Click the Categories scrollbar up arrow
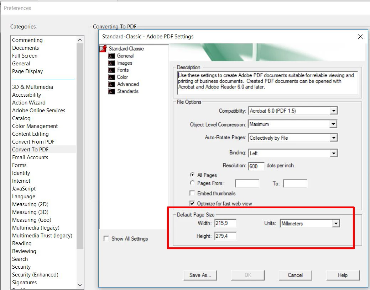The width and height of the screenshot is (370, 290). [80, 40]
